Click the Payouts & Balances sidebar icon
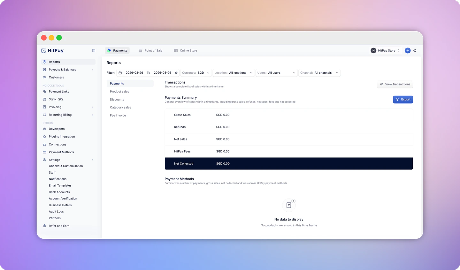The height and width of the screenshot is (270, 460). coord(44,70)
